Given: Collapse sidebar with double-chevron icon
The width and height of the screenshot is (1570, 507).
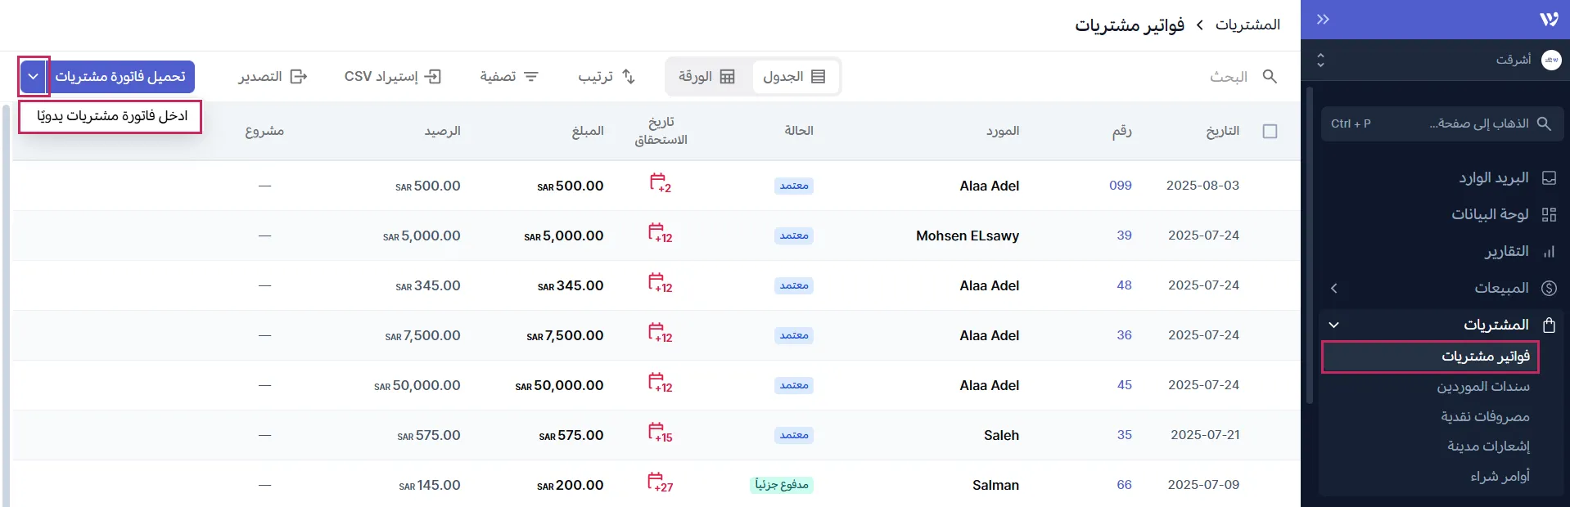Looking at the screenshot, I should (1323, 19).
